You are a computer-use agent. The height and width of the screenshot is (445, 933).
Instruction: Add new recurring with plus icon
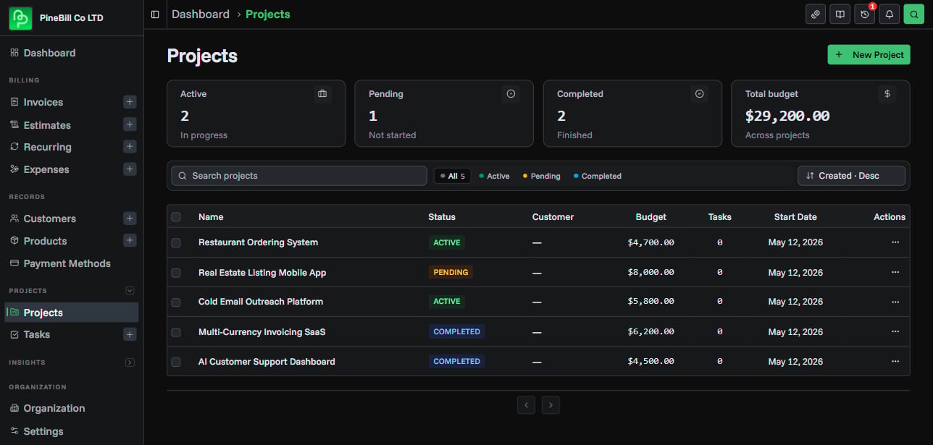(130, 147)
